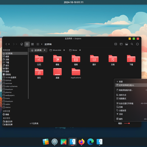
Task: Open the 1A-We全系列 sidebar bookmark
Action: (15, 78)
